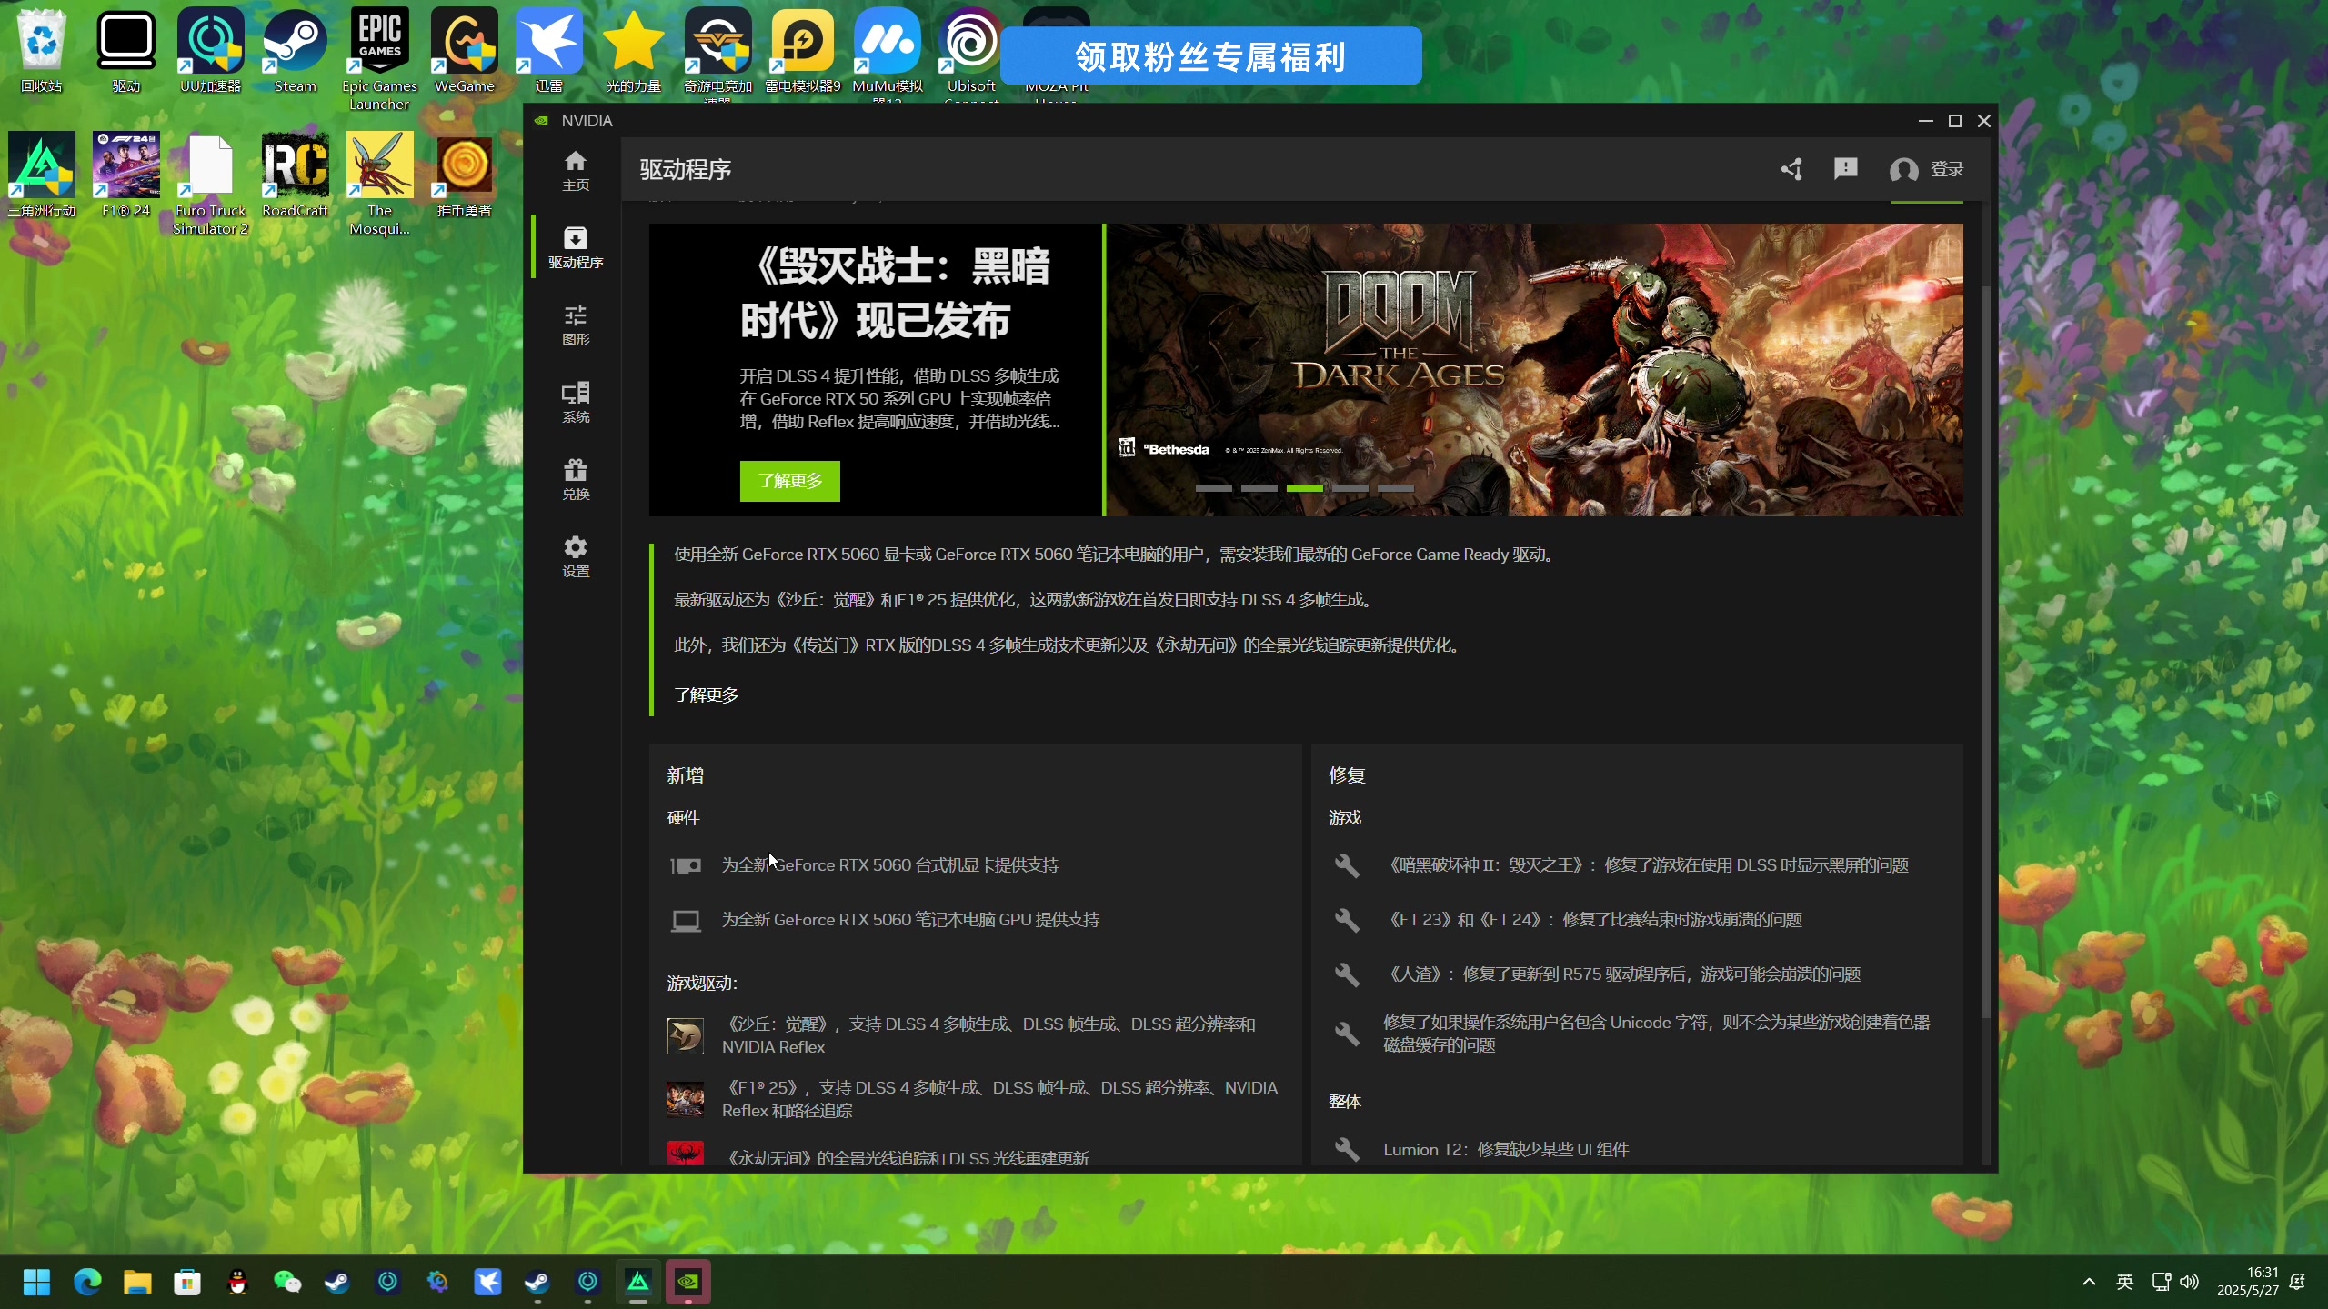
Task: Click the 了解更多 link below driver notes
Action: coord(706,695)
